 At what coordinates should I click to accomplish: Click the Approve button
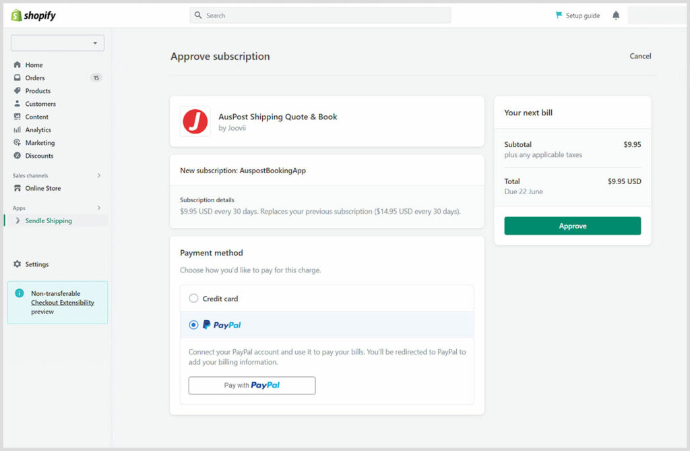coord(573,226)
